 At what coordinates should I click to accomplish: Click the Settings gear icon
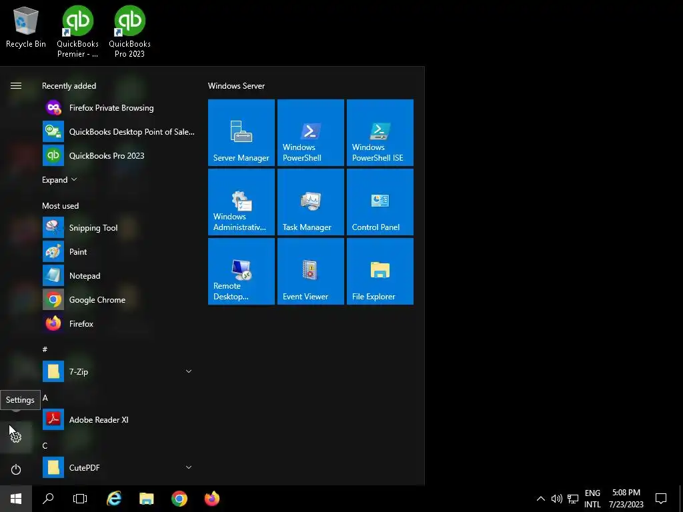pos(16,437)
